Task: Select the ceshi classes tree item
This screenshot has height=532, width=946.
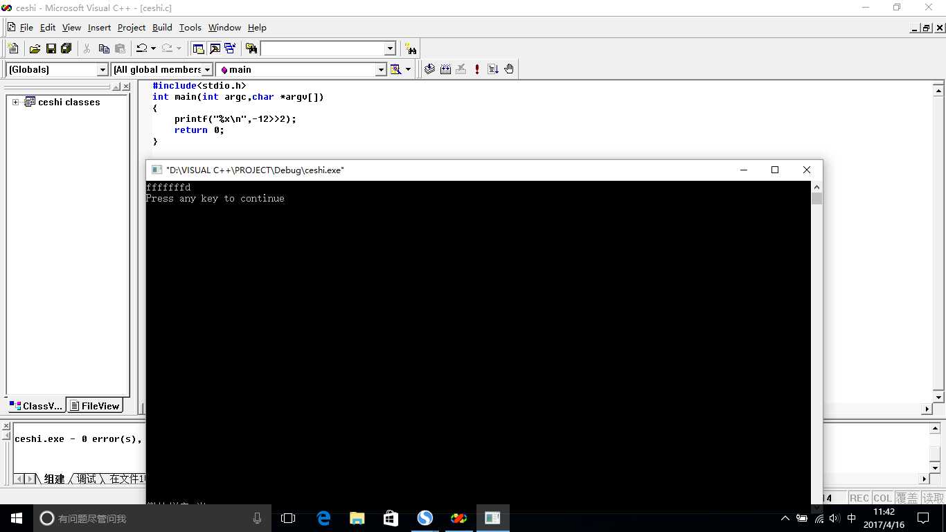Action: [x=69, y=102]
